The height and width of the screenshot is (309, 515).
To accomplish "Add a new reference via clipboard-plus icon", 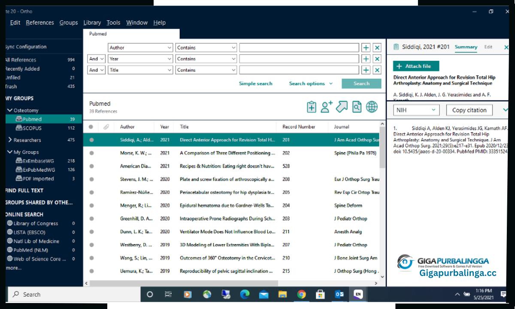I will (312, 107).
